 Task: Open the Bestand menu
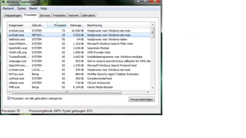tap(8, 8)
